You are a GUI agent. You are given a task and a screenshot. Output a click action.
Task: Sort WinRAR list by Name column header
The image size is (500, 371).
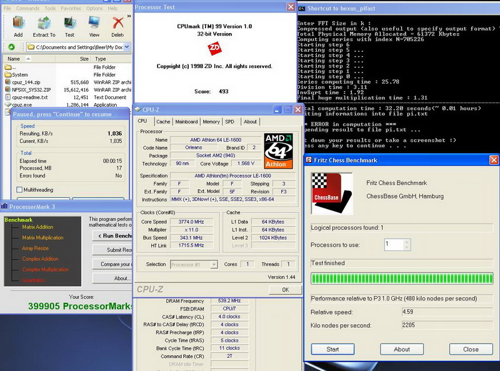[x=29, y=59]
